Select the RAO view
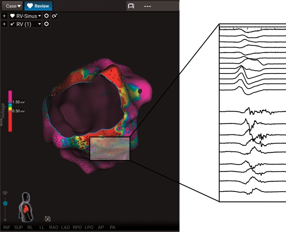 click(54, 227)
